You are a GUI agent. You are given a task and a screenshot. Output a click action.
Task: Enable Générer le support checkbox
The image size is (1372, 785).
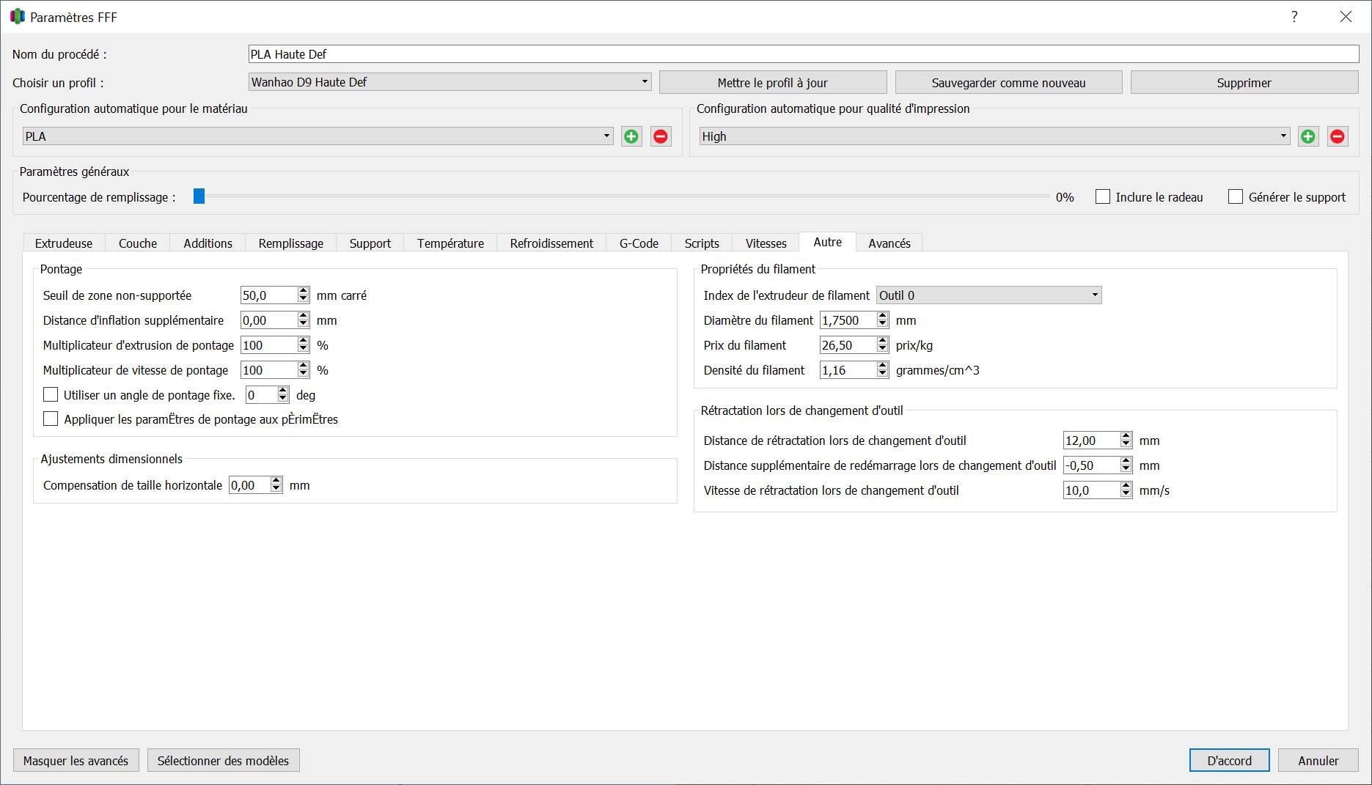pos(1236,196)
